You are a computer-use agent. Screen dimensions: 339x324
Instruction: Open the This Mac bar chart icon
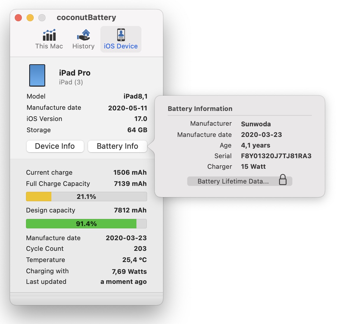pos(49,35)
